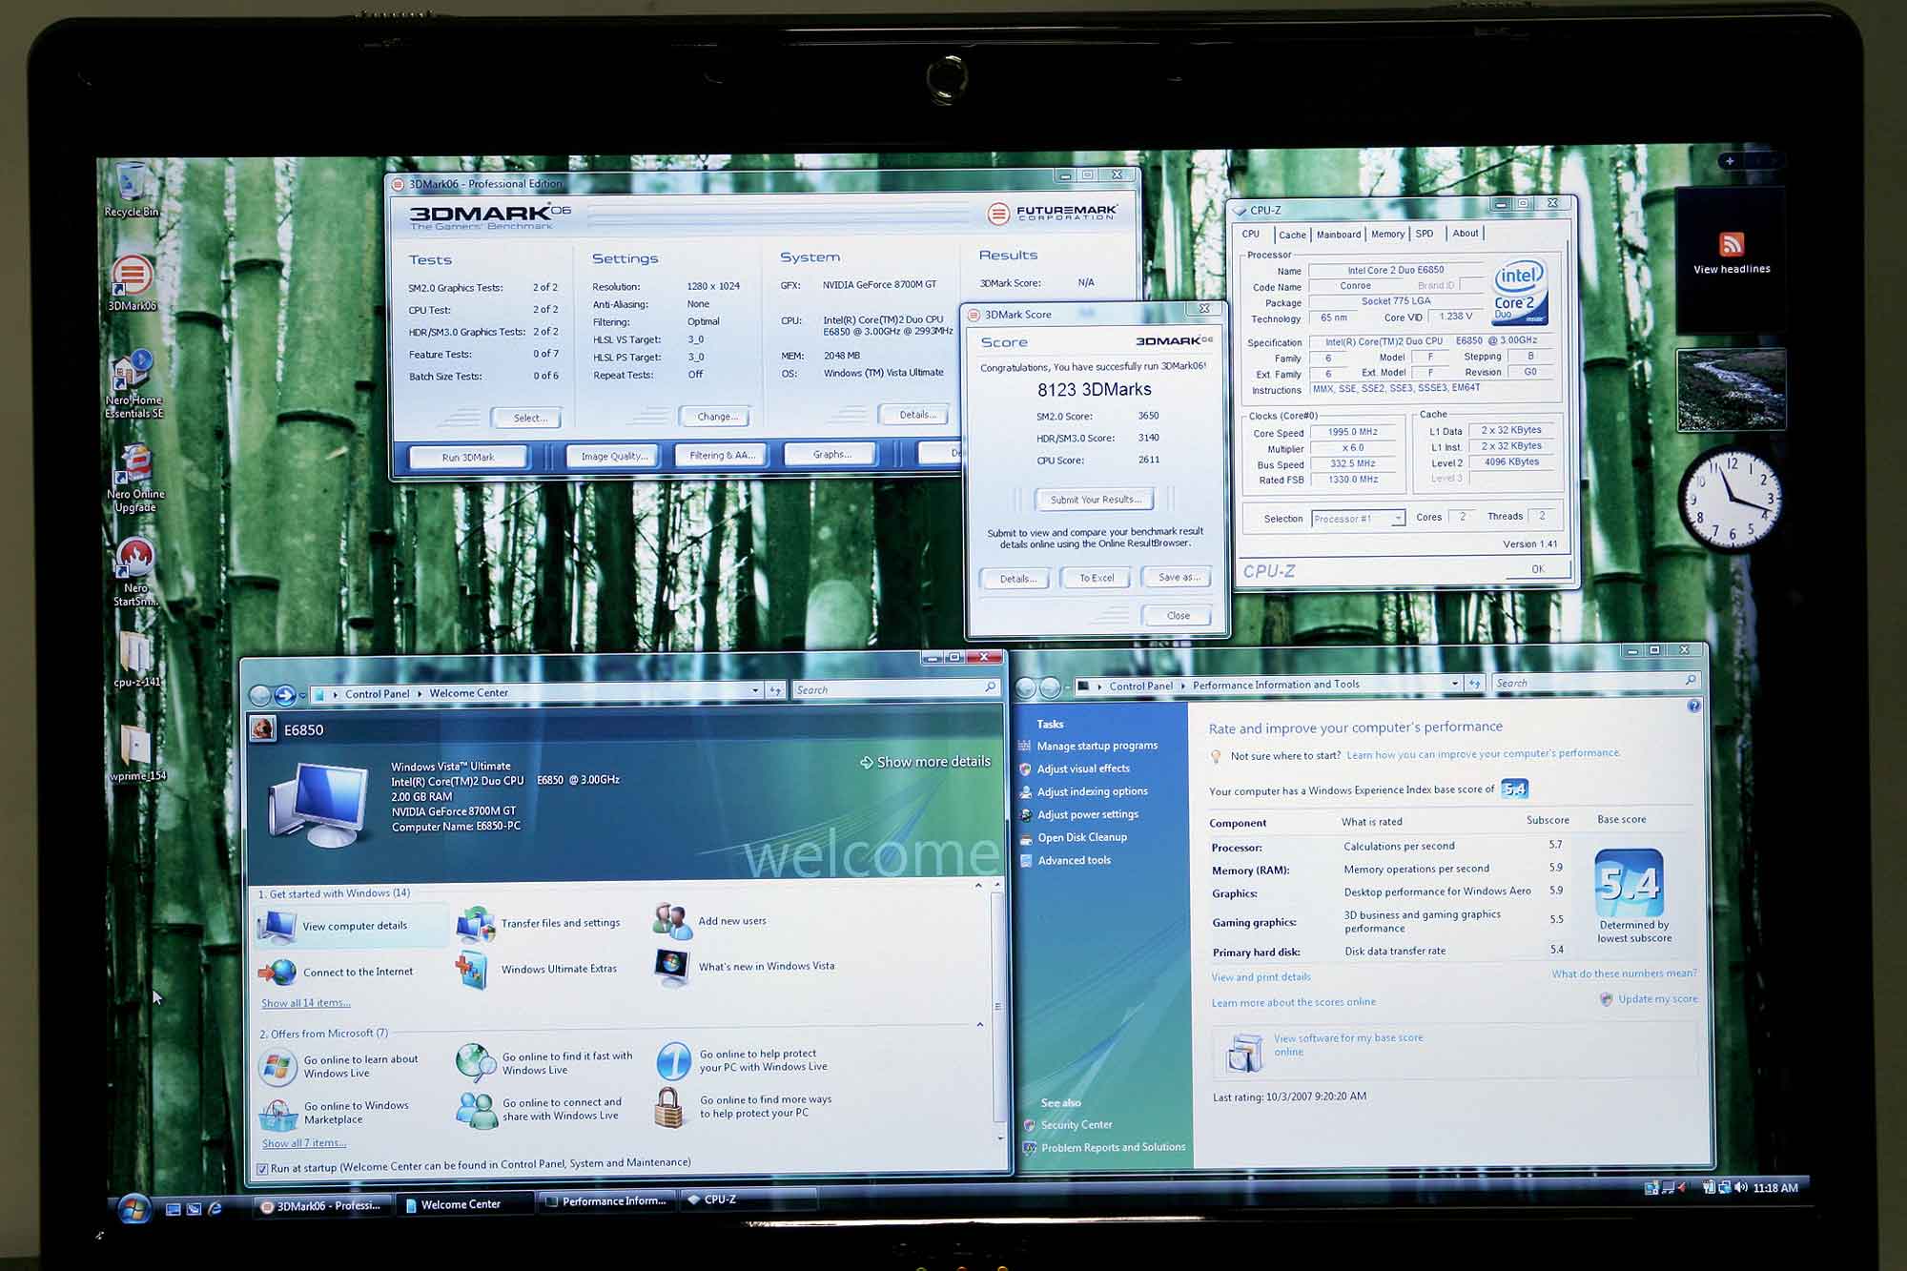Click the Save as button in Score dialog

click(x=1178, y=577)
